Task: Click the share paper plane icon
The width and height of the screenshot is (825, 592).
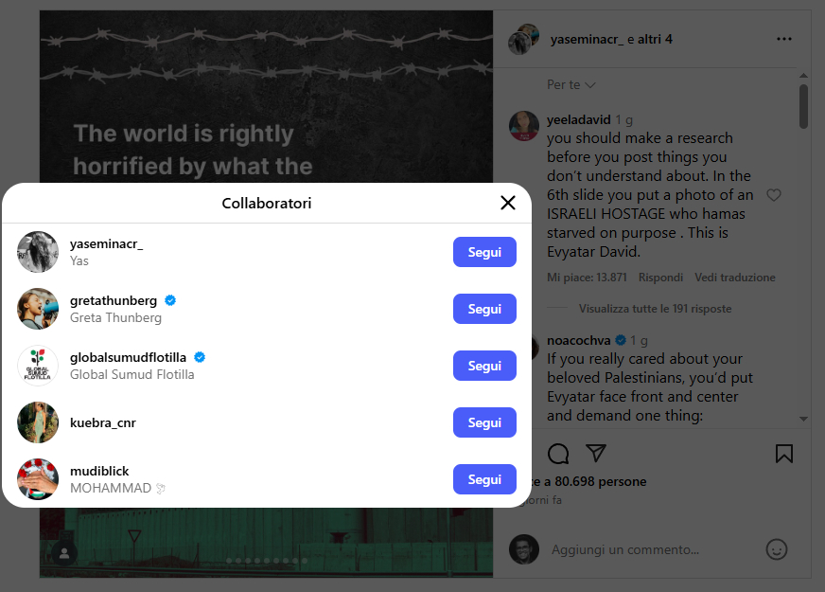Action: click(x=595, y=454)
